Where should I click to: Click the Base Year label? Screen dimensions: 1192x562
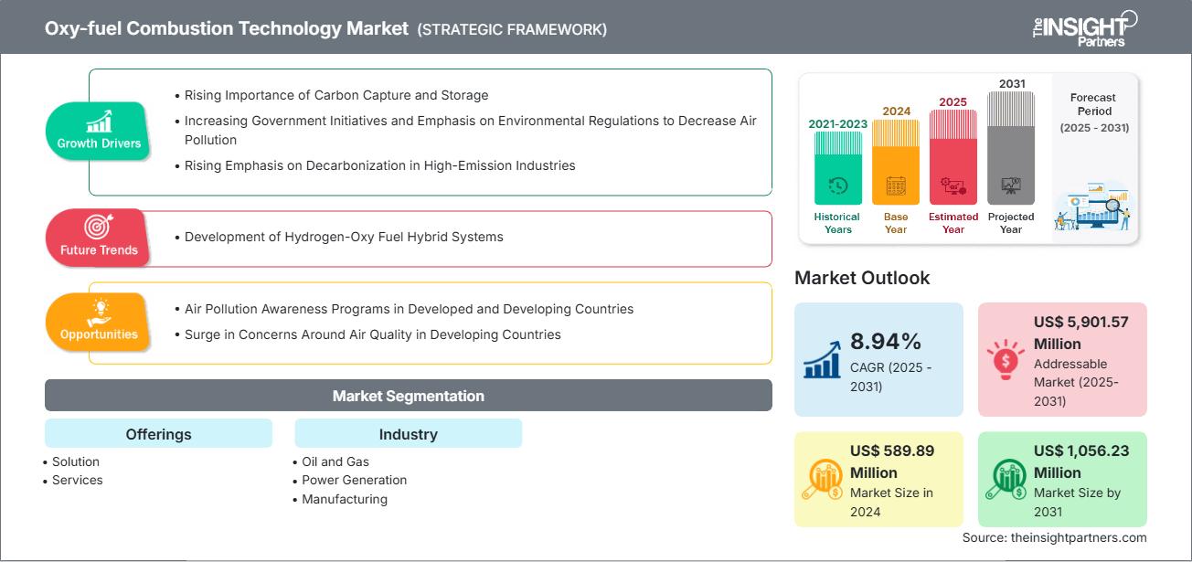coord(896,223)
